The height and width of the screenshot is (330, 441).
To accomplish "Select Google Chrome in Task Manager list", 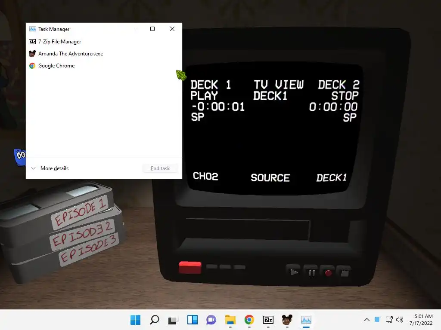I will click(x=104, y=66).
